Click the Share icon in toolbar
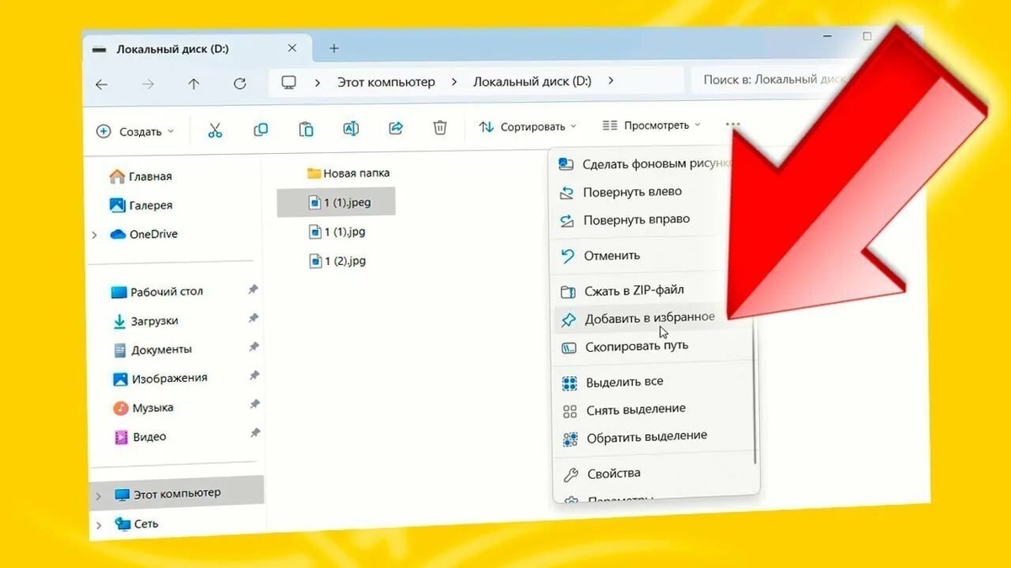 [395, 128]
